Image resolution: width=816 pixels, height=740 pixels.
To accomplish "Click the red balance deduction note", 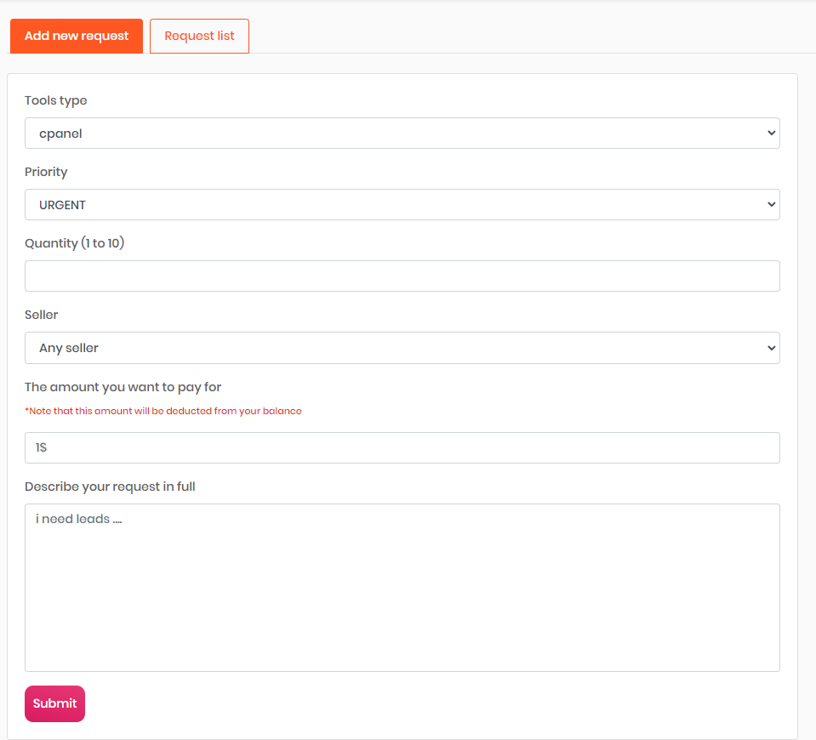I will click(x=163, y=411).
